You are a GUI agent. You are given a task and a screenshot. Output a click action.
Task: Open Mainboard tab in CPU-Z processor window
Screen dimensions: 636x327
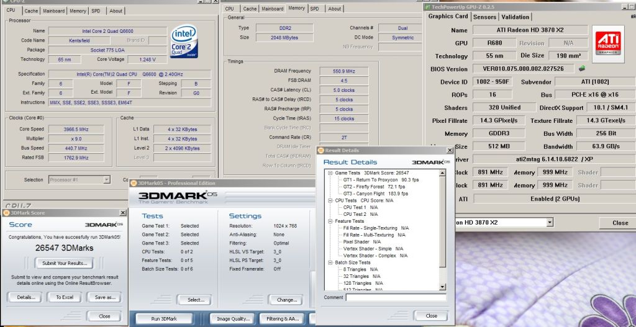(53, 11)
